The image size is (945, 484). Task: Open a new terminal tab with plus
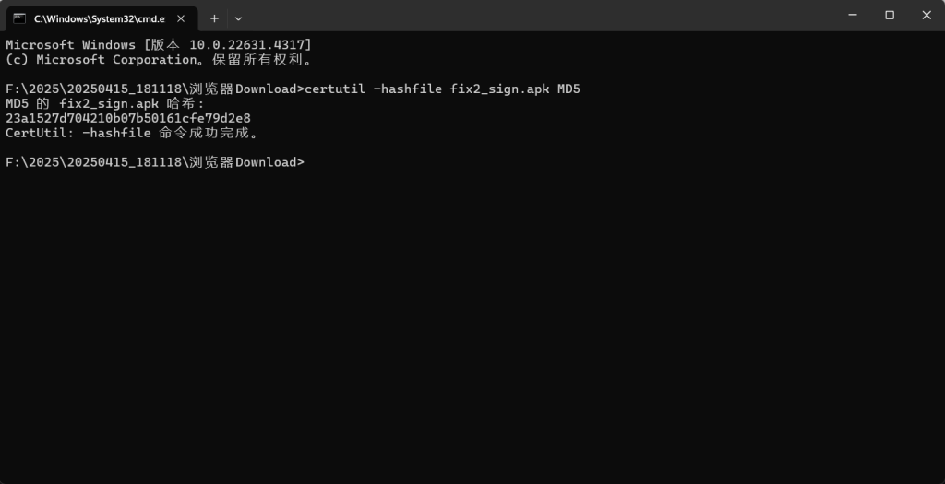pyautogui.click(x=214, y=18)
